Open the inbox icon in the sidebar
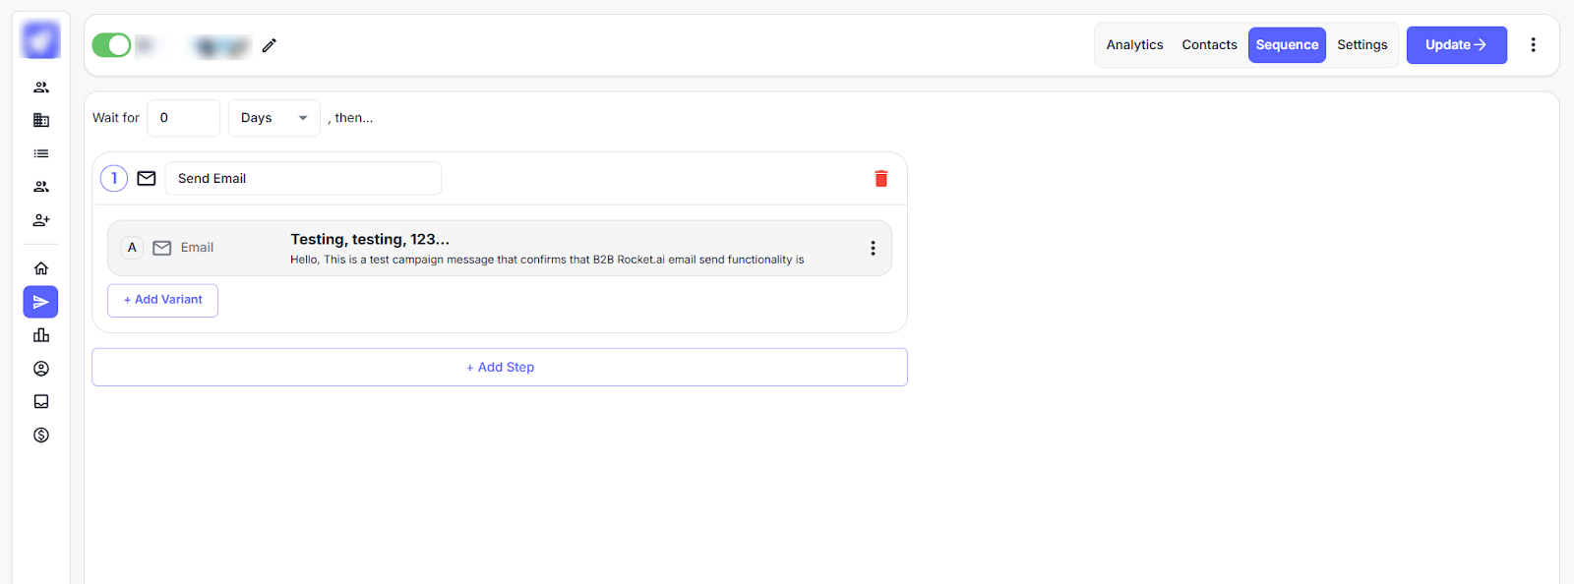 41,401
